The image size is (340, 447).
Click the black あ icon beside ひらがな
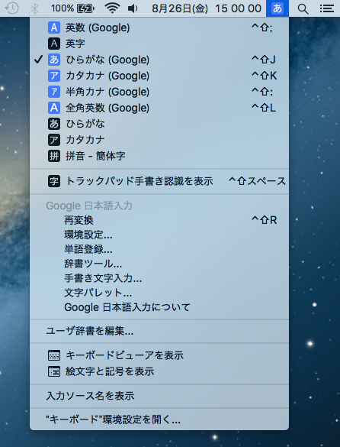click(54, 124)
